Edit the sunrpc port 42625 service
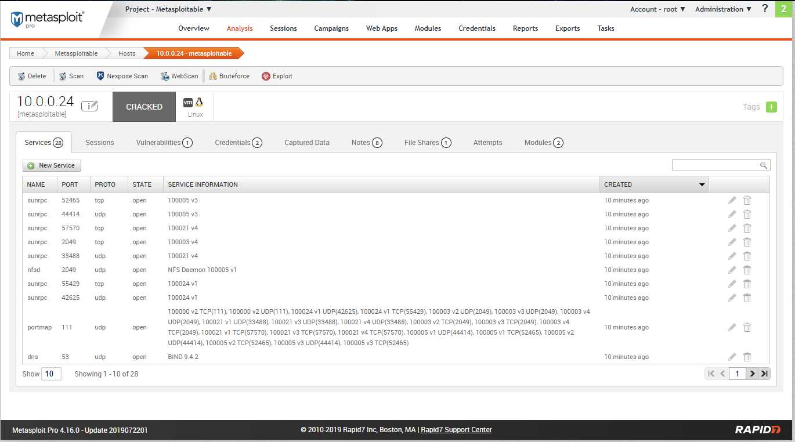Viewport: 795px width, 442px height. (x=732, y=298)
